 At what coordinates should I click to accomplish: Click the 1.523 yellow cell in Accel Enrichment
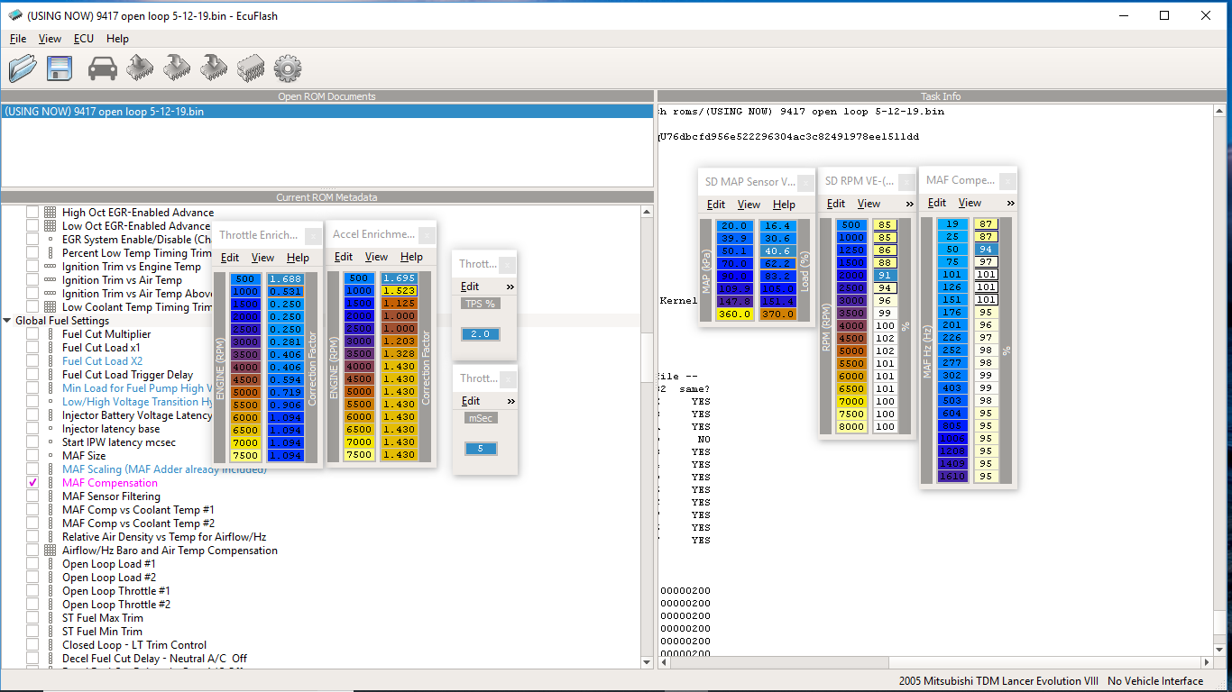pos(399,291)
